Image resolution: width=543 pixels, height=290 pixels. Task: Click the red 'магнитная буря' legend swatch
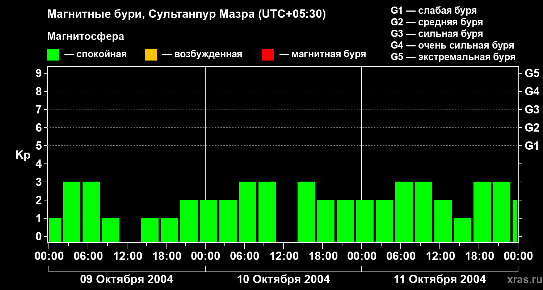(x=268, y=55)
